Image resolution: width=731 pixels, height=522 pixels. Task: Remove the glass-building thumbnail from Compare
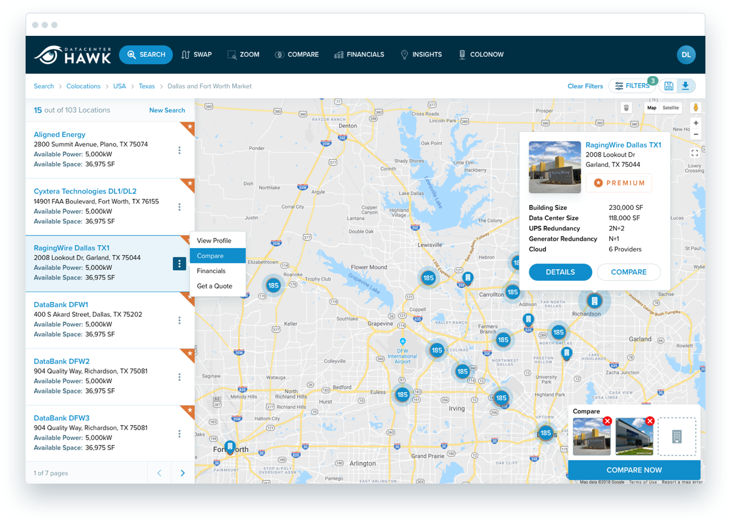(650, 421)
